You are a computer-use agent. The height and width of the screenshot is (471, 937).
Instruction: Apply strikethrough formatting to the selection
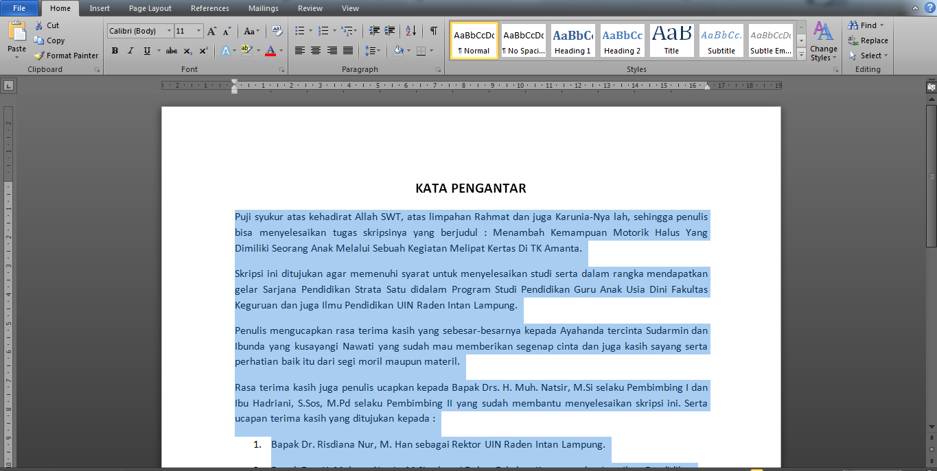tap(171, 51)
